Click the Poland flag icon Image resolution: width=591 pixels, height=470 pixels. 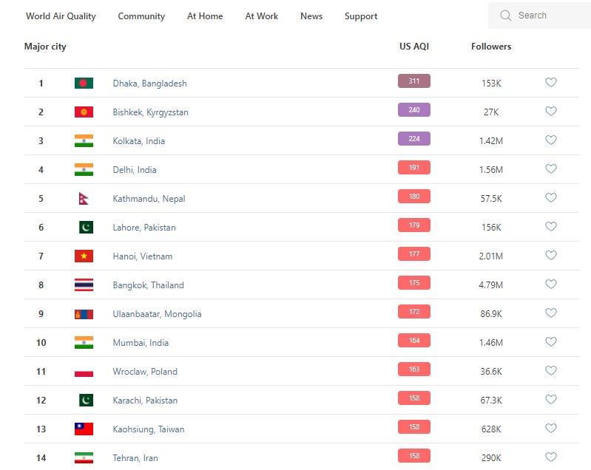tap(84, 372)
